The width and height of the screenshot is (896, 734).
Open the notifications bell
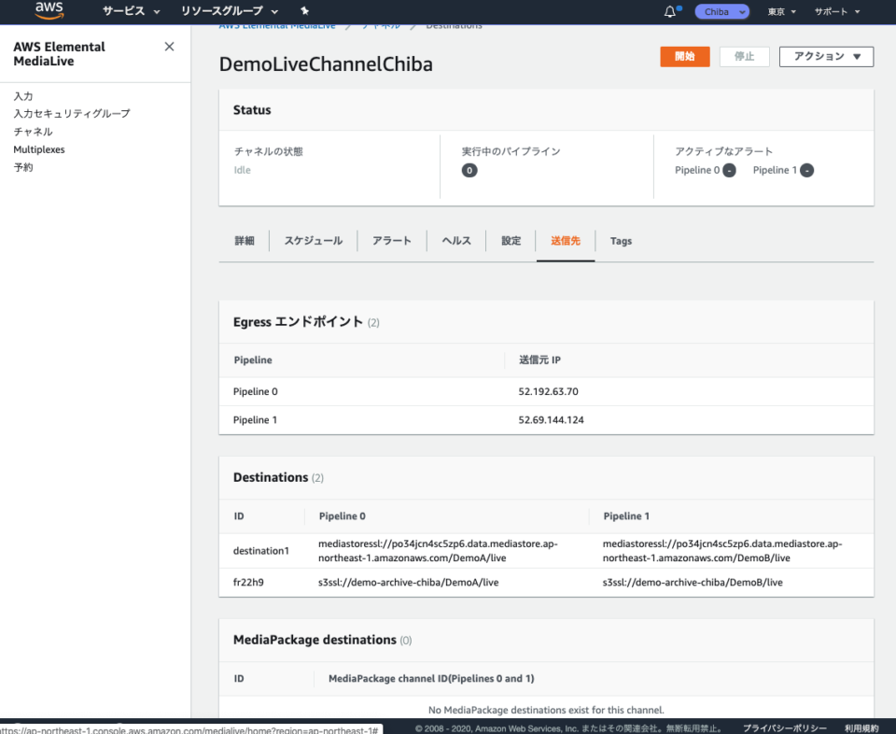click(670, 11)
